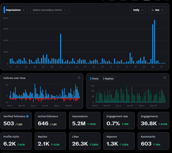Select the Replies 2.1K stat card

(x=50, y=141)
